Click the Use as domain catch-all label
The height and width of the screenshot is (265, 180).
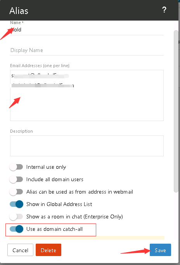(x=54, y=229)
